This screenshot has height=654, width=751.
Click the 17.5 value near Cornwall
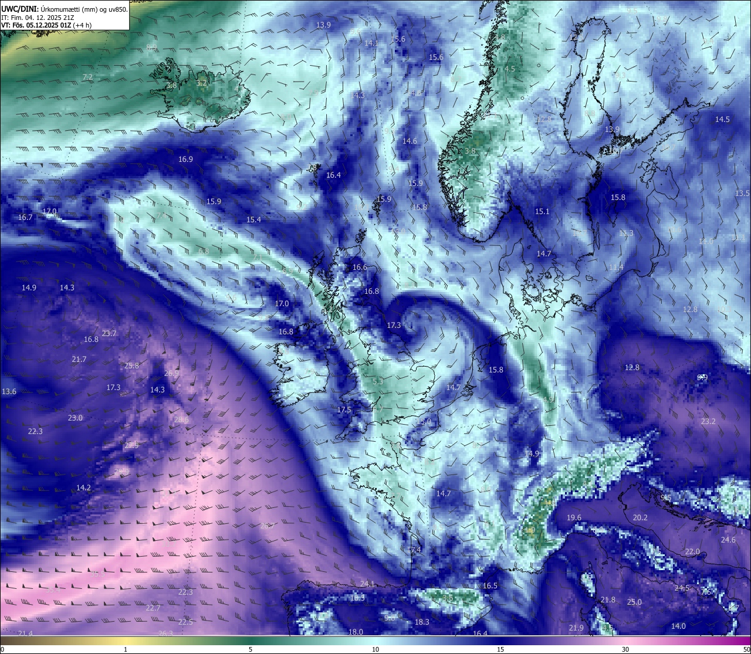[x=344, y=409]
